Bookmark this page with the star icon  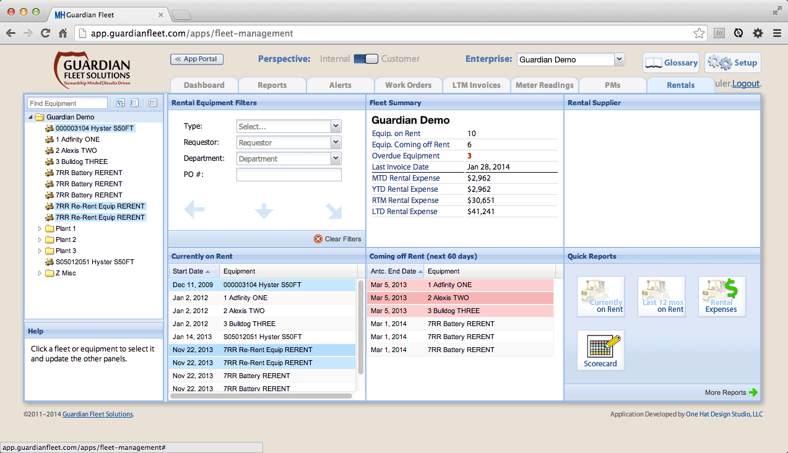[x=699, y=33]
